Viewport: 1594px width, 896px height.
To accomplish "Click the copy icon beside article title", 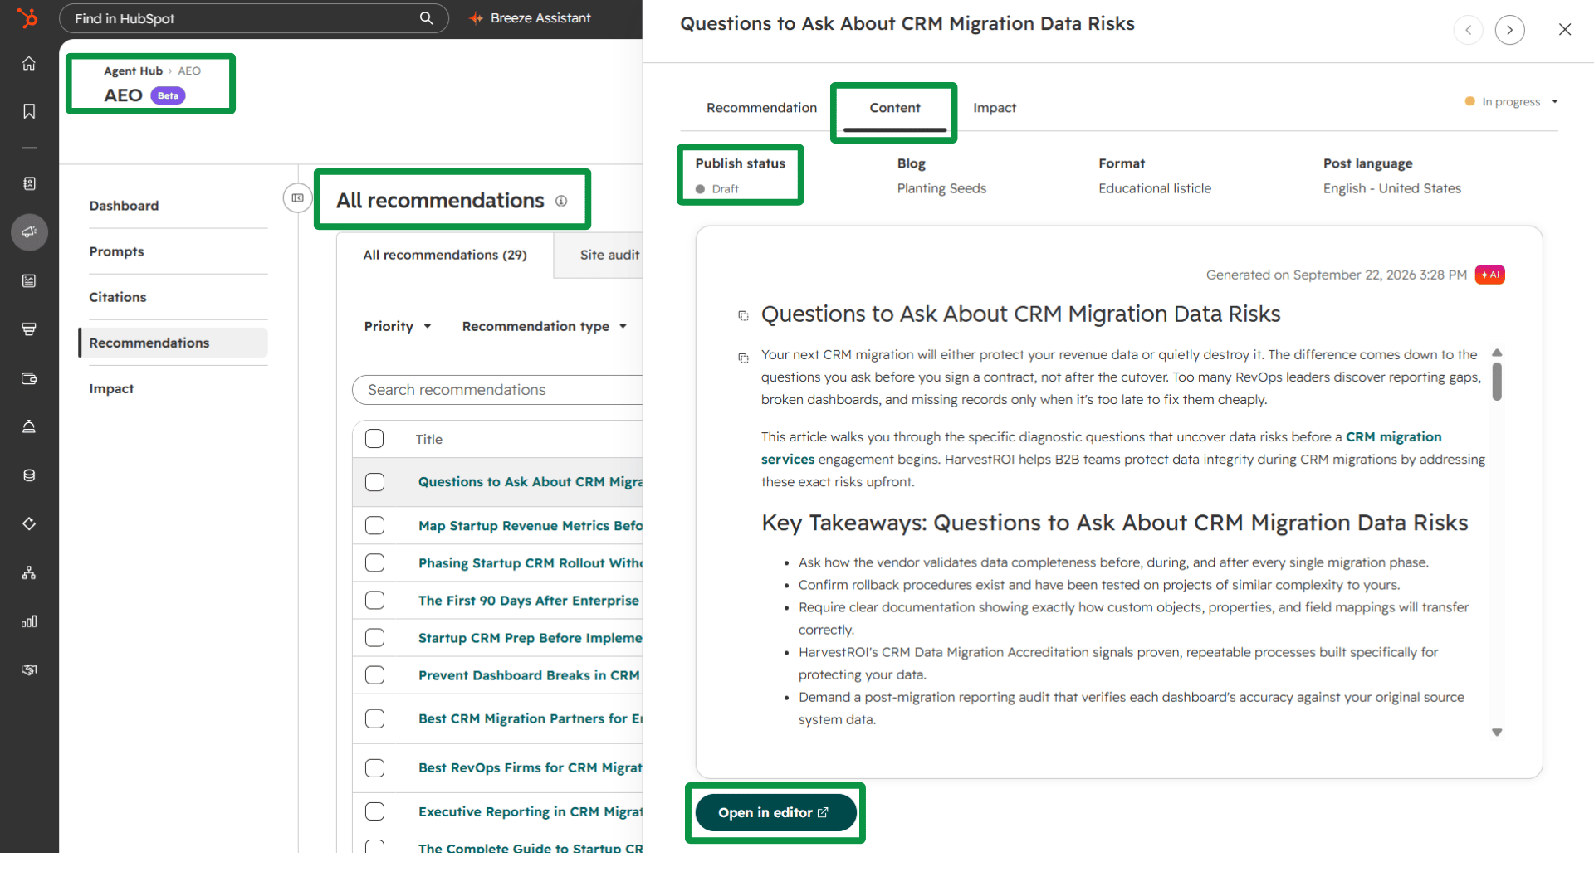I will (x=743, y=315).
